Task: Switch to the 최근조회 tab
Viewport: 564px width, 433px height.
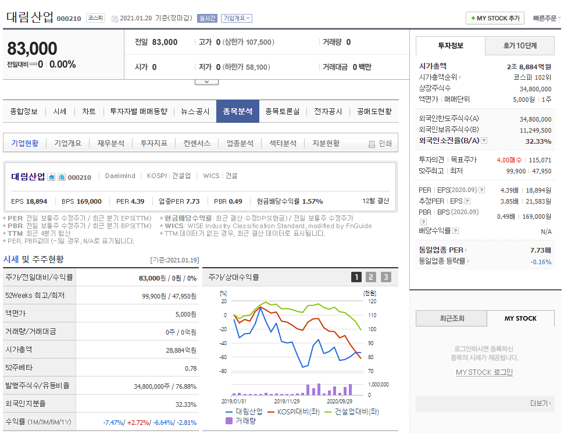Action: [x=452, y=318]
